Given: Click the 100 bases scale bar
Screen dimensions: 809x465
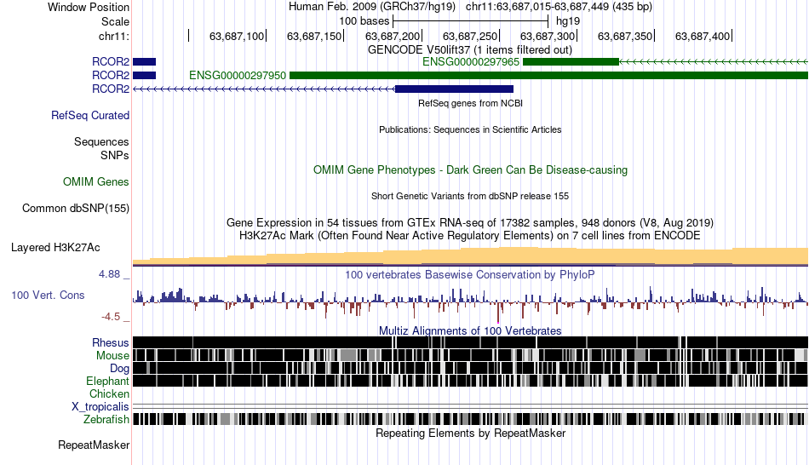Looking at the screenshot, I should 470,21.
